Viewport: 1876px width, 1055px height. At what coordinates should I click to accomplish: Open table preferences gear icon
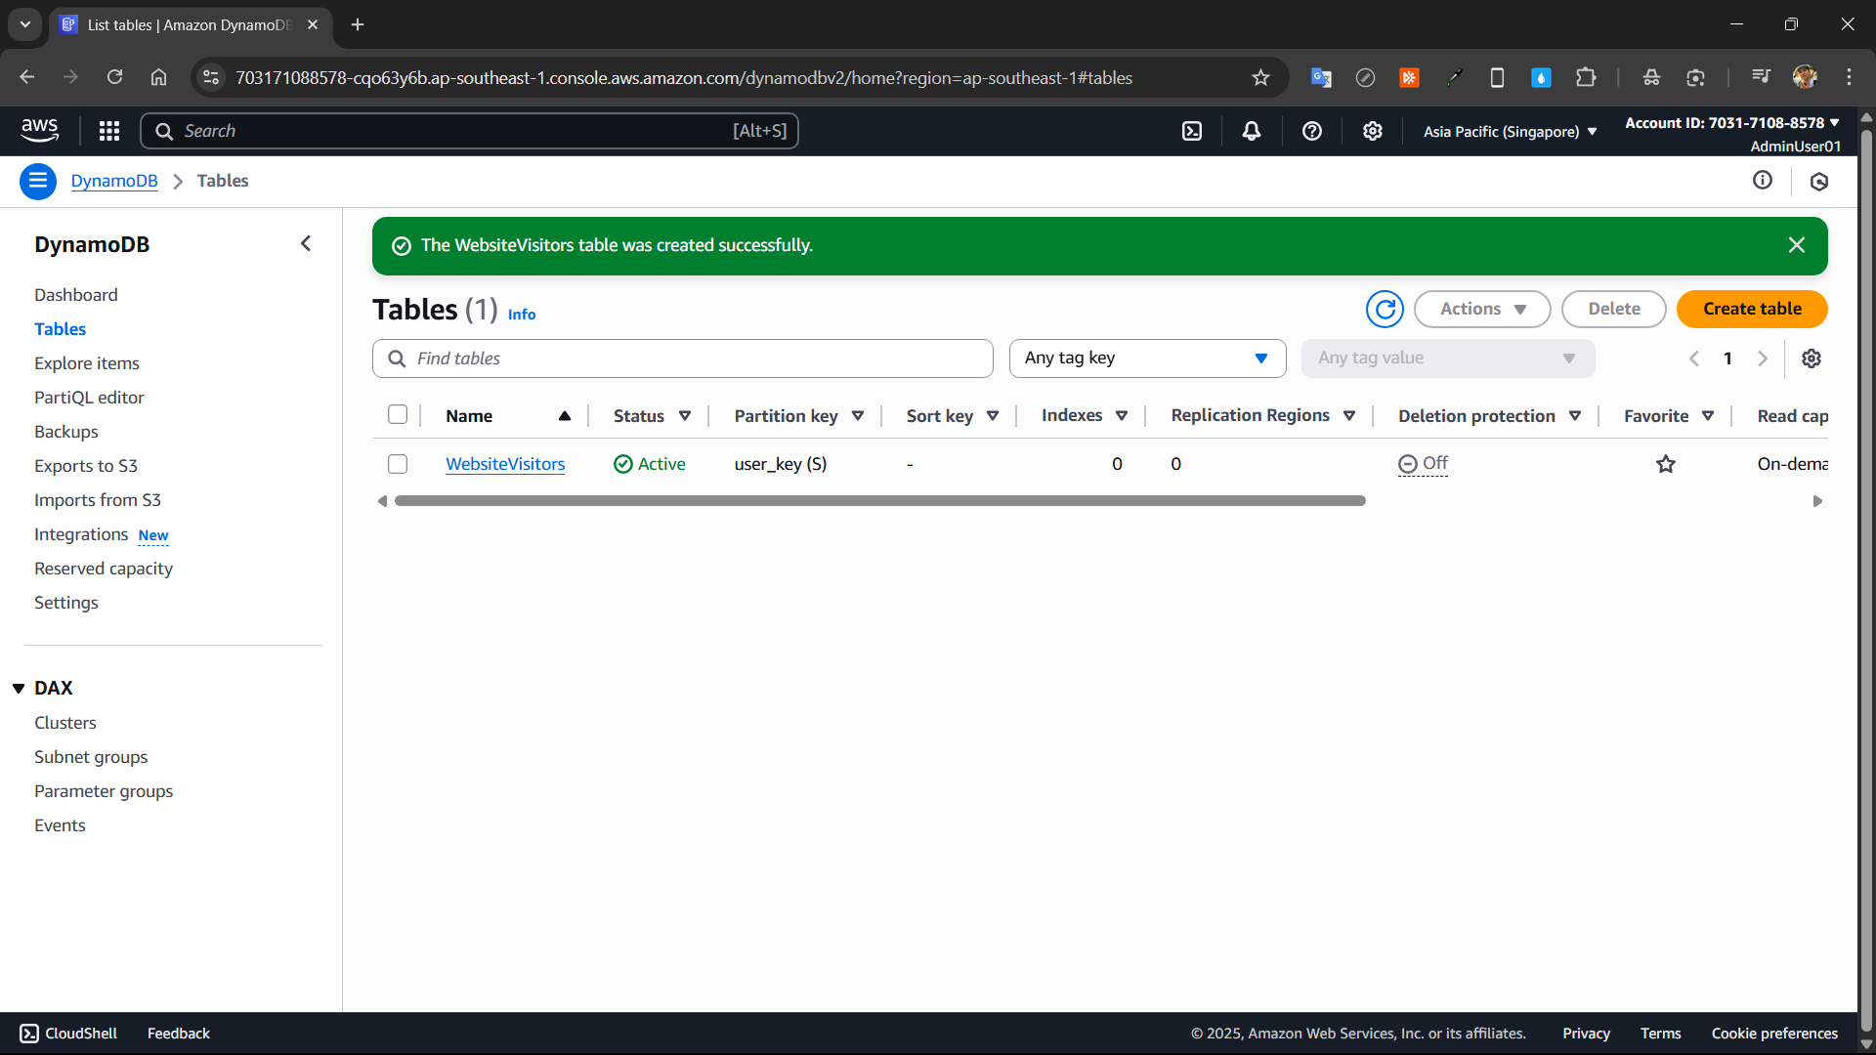pos(1812,359)
